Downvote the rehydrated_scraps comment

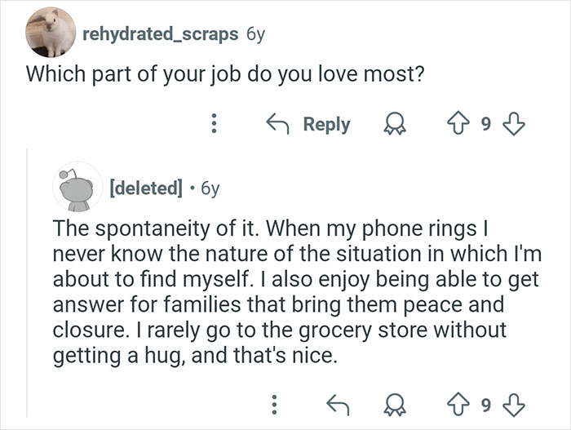(511, 125)
